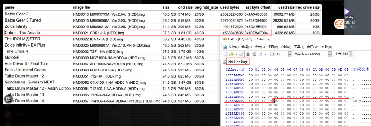Viewport: 371px width, 126px height.
Task: Click the 'last byte offset' column header
Action: [257, 7]
